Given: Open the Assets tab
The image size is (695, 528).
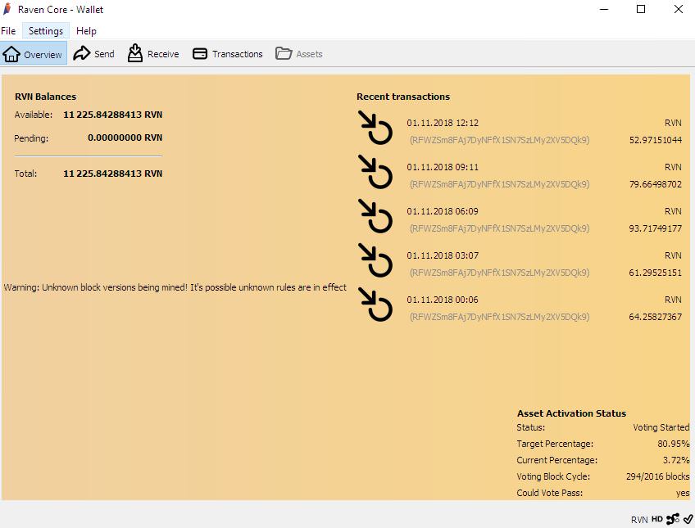Looking at the screenshot, I should click(299, 54).
